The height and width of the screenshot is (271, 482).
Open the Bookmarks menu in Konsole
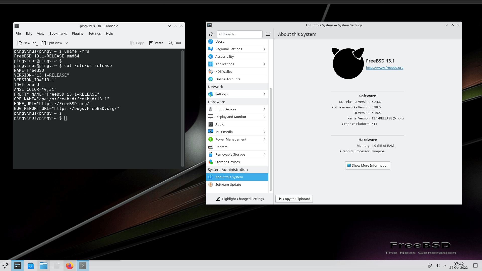[x=58, y=33]
